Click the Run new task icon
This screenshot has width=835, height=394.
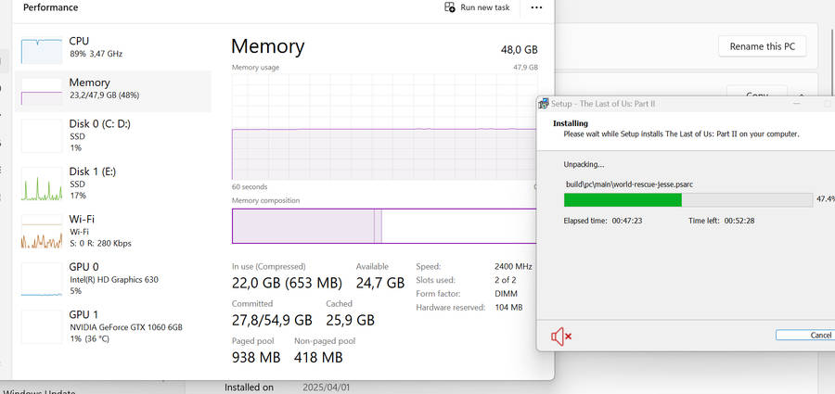[x=450, y=7]
